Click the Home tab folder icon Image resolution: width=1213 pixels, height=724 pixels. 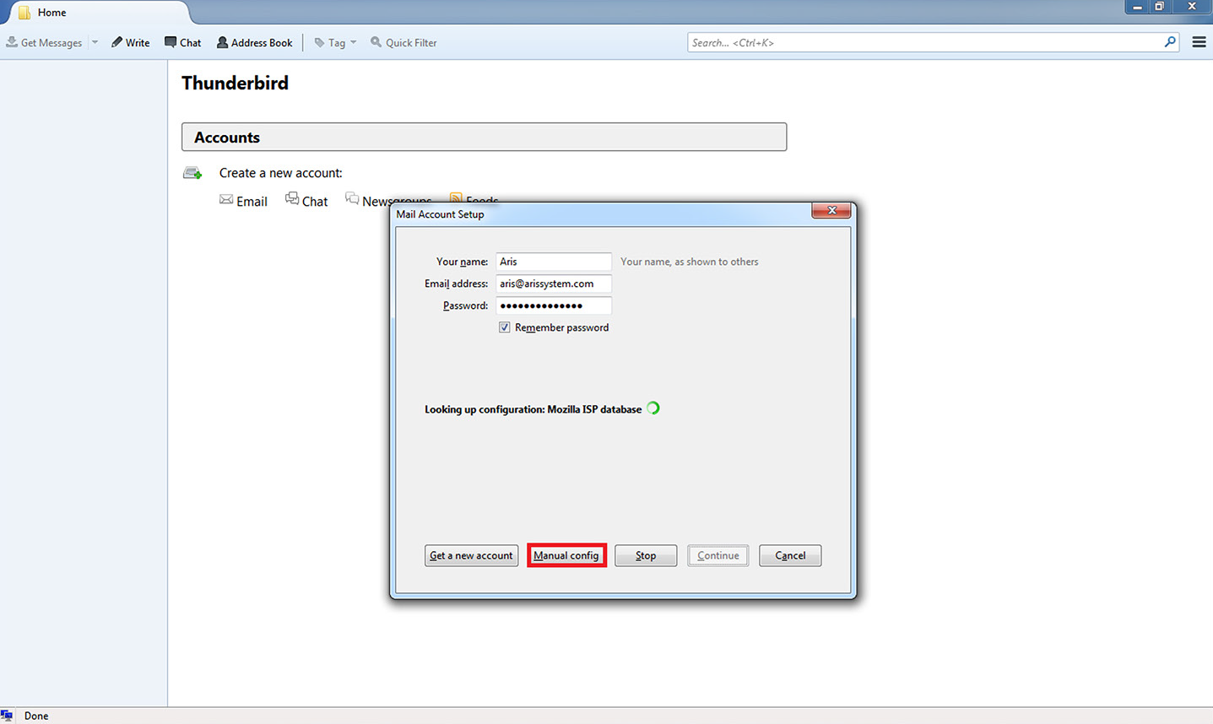click(24, 13)
